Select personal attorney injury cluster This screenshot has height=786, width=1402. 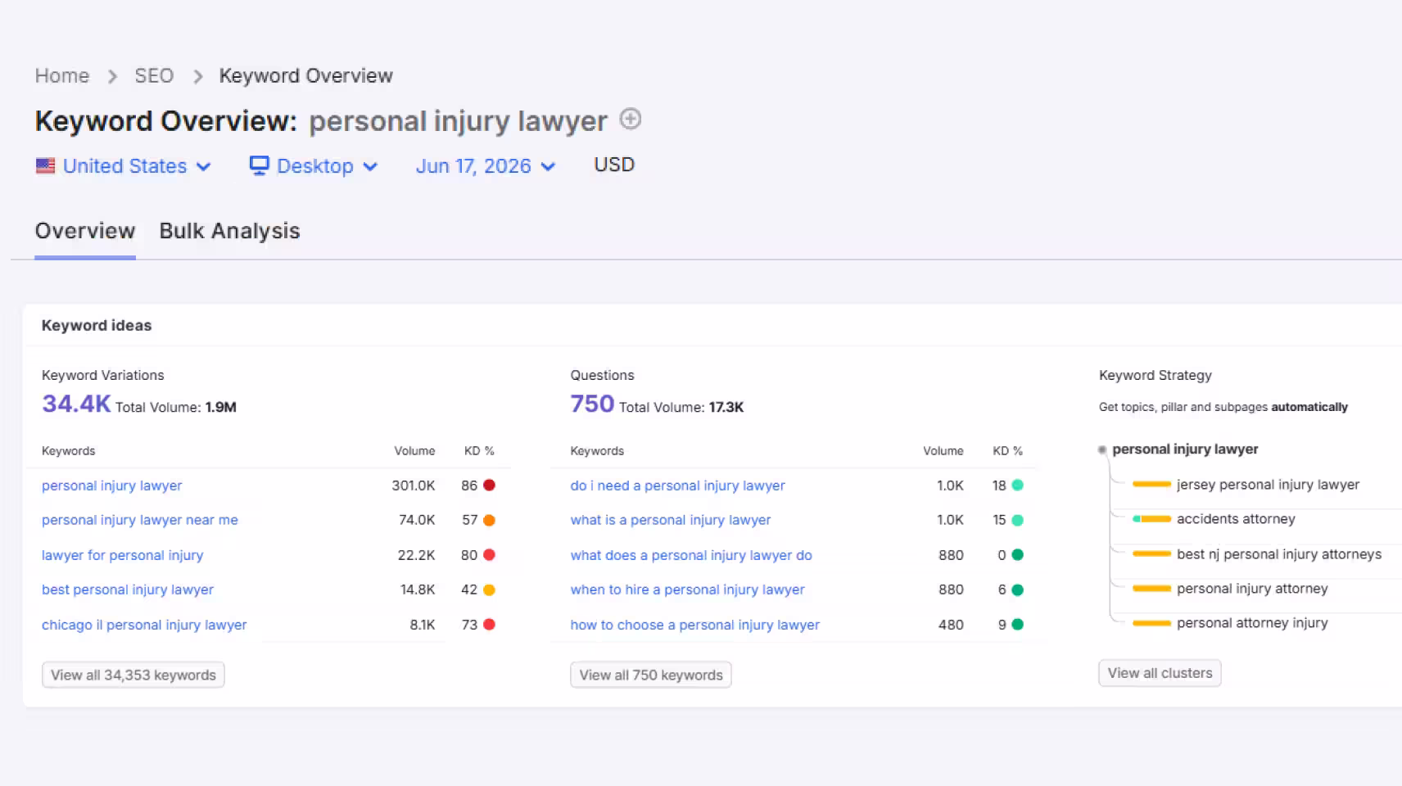[x=1252, y=623]
